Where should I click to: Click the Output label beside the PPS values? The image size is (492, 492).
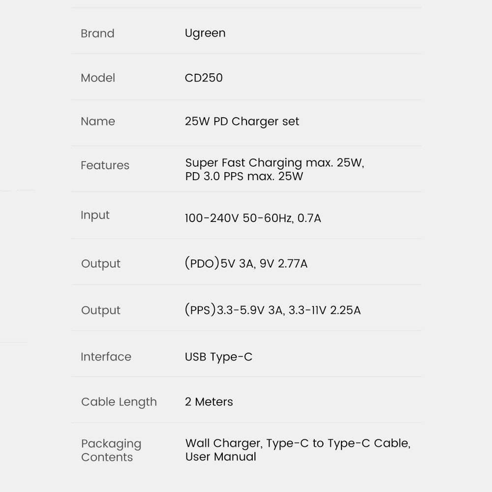point(101,310)
